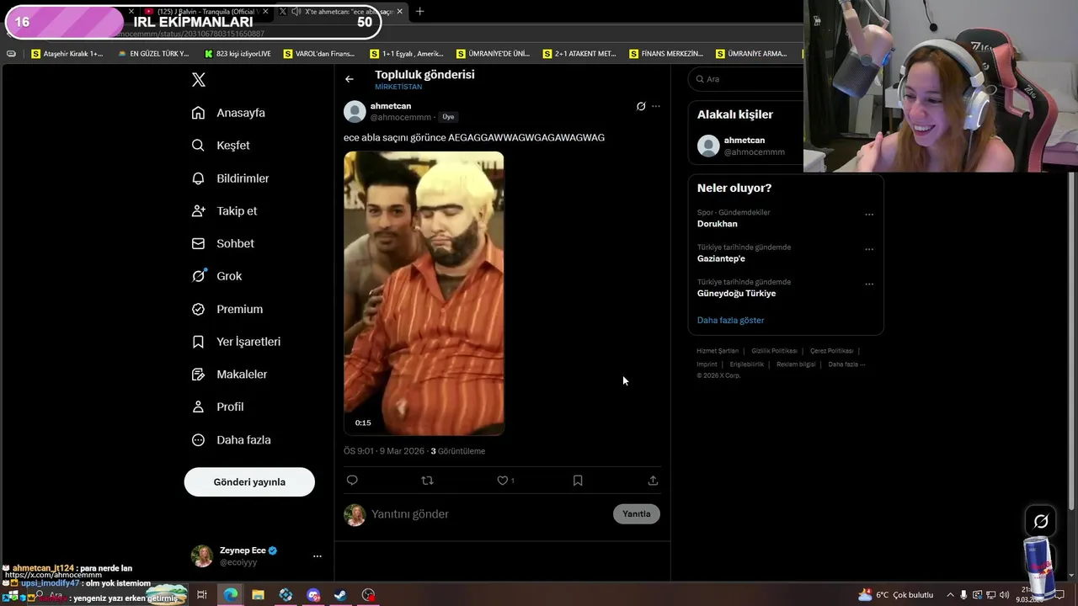Select Takip et in the sidebar
This screenshot has height=606, width=1078.
224,211
